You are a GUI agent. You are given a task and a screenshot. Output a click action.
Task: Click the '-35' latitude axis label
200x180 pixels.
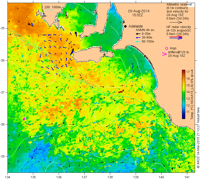[2, 28]
